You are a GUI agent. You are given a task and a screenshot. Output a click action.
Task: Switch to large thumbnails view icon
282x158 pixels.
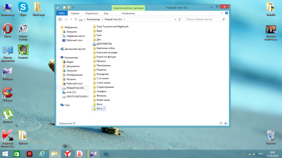tap(226, 123)
